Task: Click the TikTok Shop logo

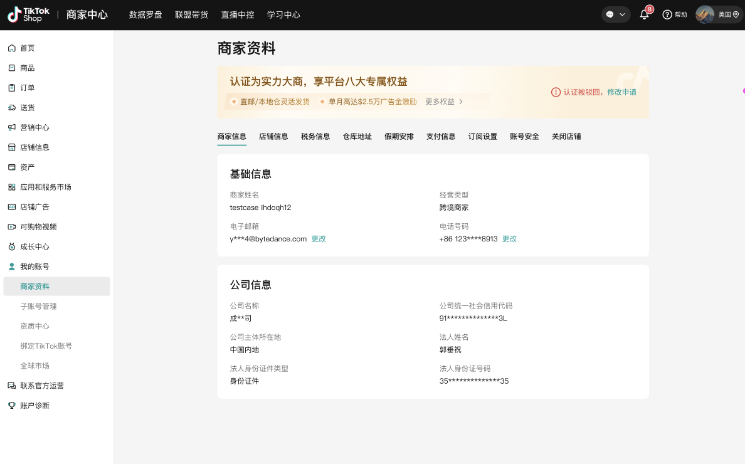Action: coord(28,14)
